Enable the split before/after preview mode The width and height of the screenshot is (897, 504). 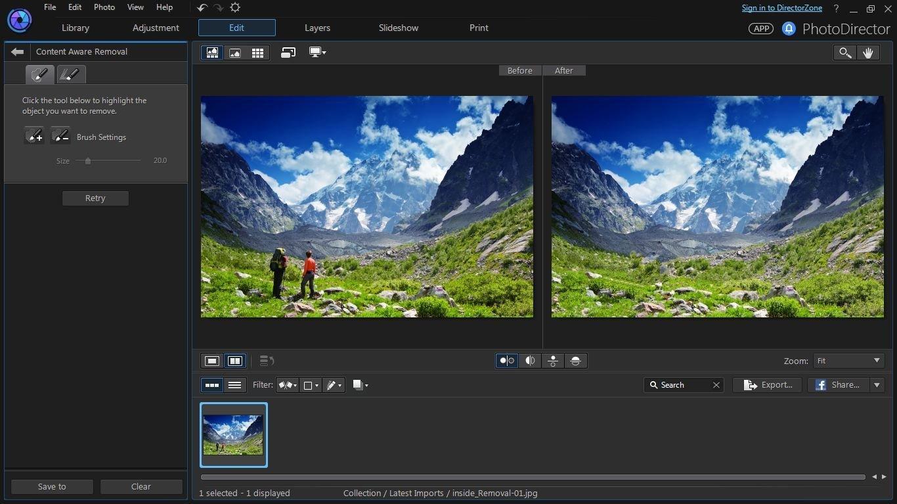tap(530, 360)
